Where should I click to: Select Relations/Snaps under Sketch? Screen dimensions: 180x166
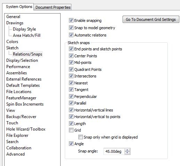tap(28, 54)
